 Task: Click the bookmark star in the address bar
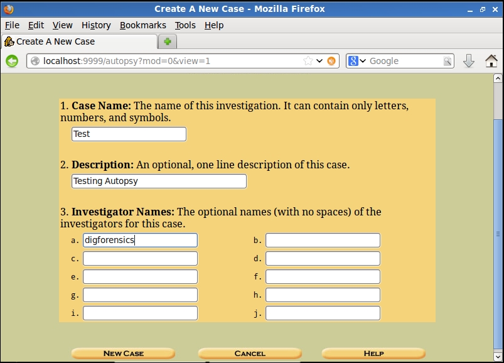pyautogui.click(x=308, y=61)
